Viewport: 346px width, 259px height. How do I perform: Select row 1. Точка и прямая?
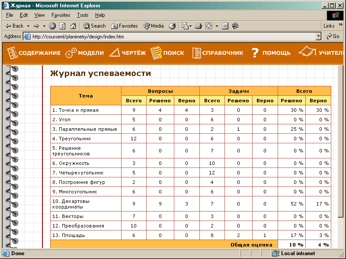191,110
